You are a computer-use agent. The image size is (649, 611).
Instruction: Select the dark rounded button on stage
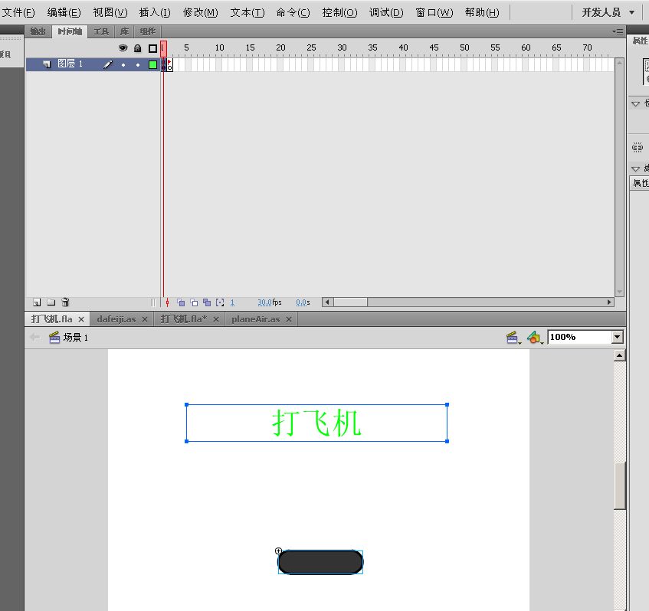pos(320,562)
